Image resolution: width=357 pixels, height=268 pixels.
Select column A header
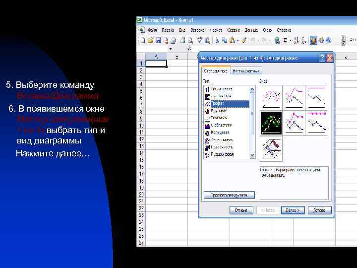(x=156, y=57)
